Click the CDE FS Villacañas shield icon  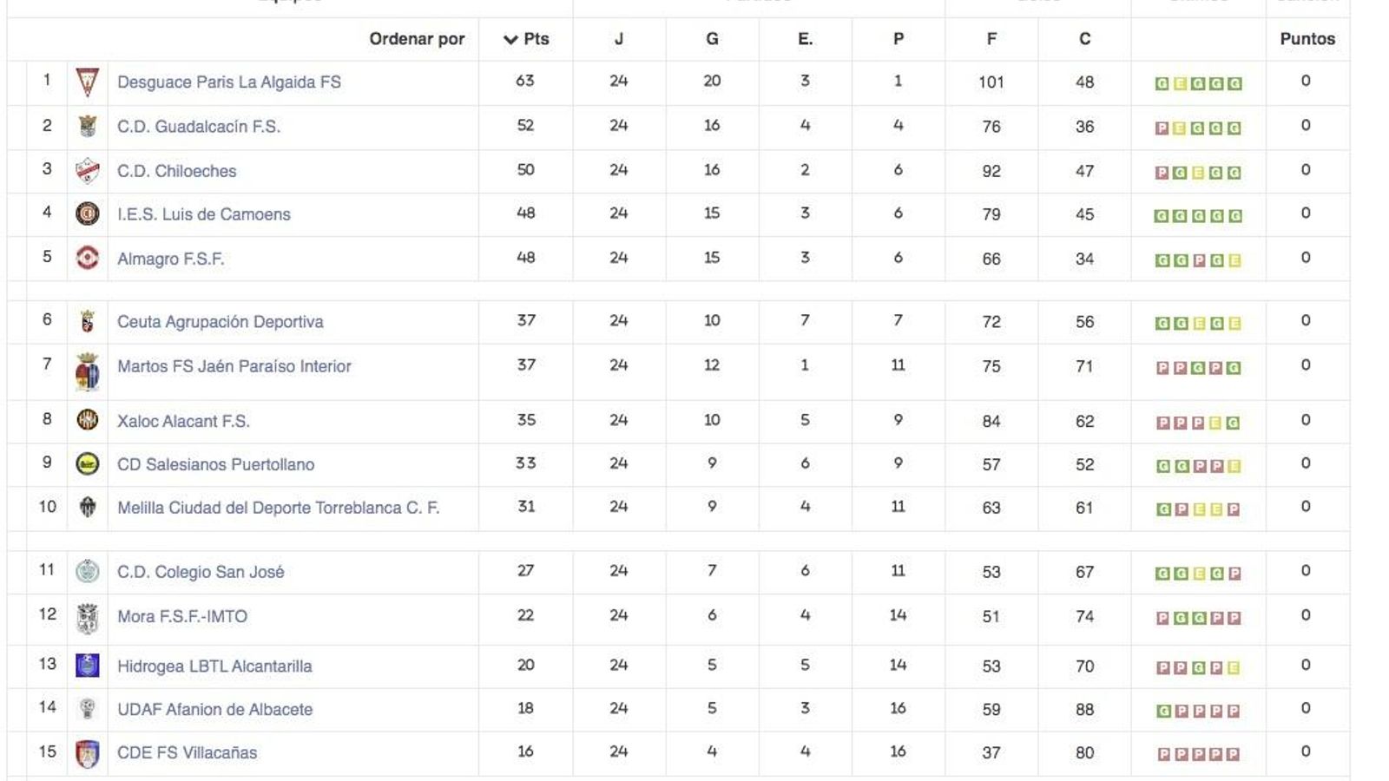tap(87, 752)
